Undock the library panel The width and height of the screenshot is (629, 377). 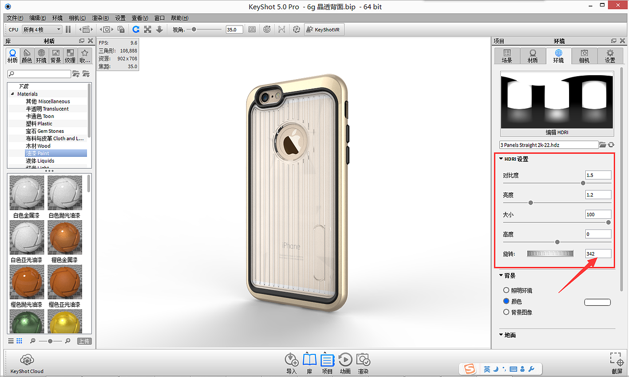[x=82, y=41]
